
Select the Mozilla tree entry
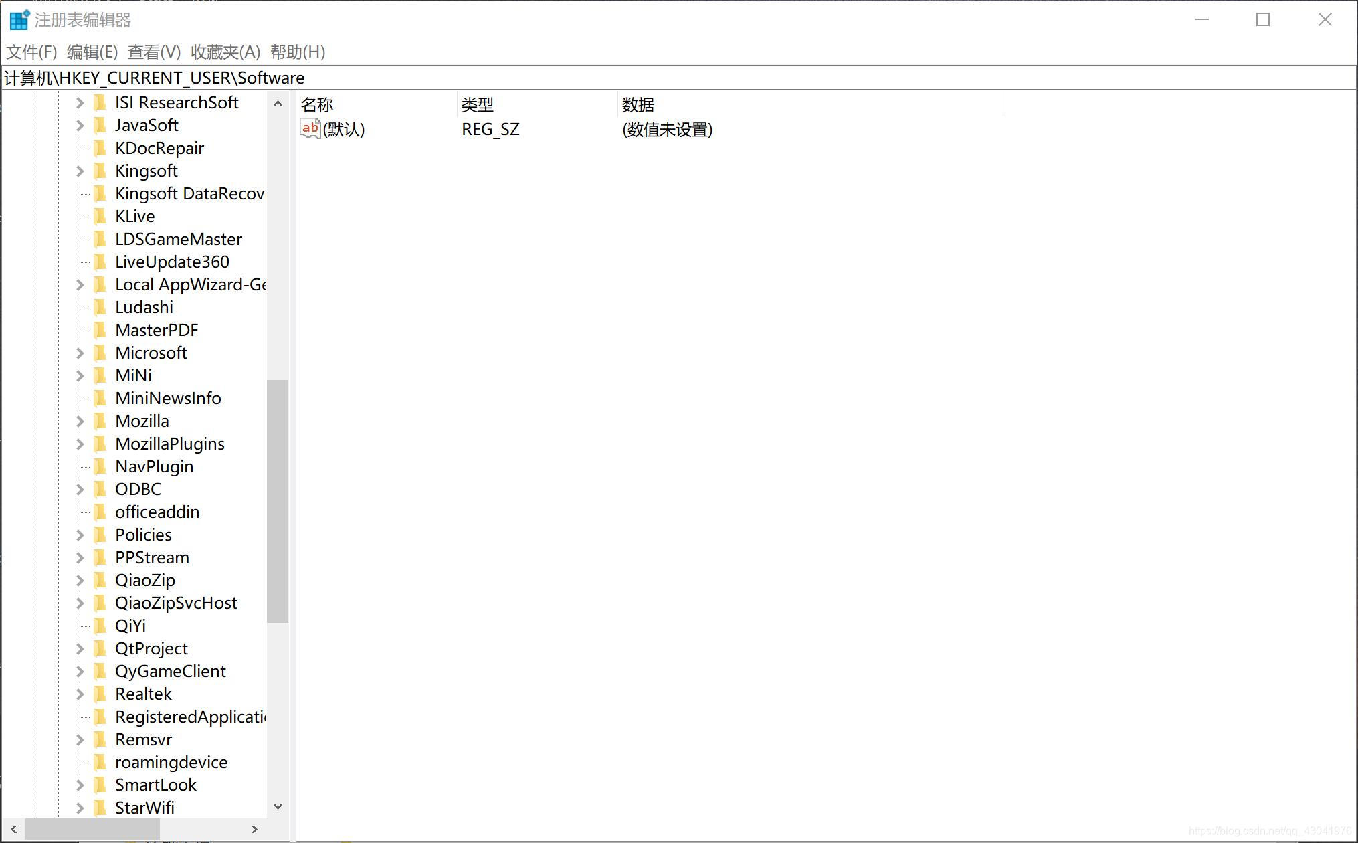click(142, 421)
